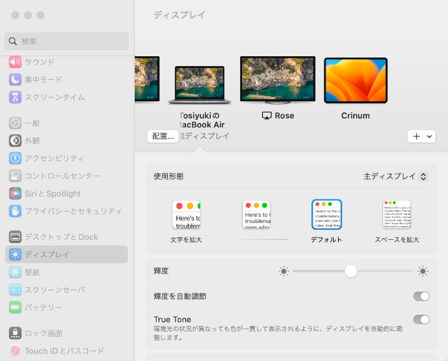Click the サウンド speaker icon in sidebar
Screen dimensions: 448x361
pyautogui.click(x=15, y=62)
